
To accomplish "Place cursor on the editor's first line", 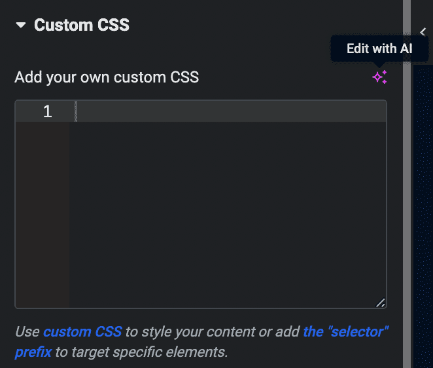I will tap(229, 111).
